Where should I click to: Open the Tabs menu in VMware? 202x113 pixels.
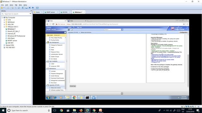coord(20,5)
